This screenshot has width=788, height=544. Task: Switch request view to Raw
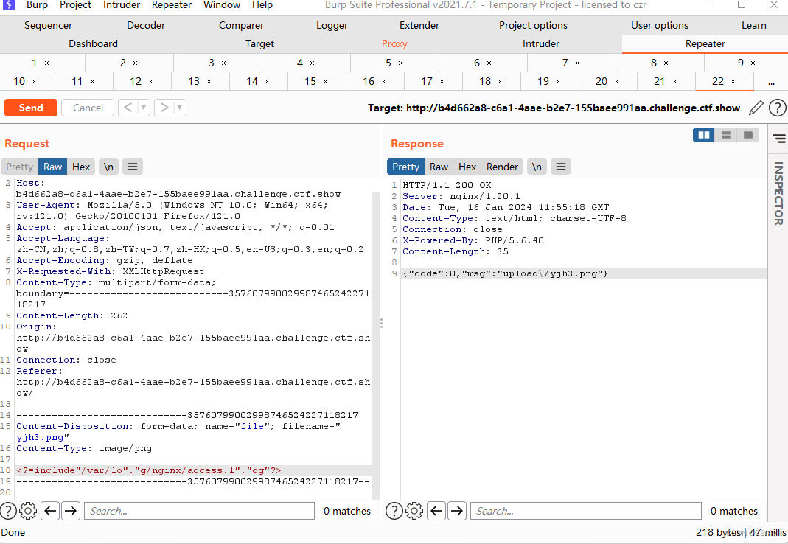[53, 167]
